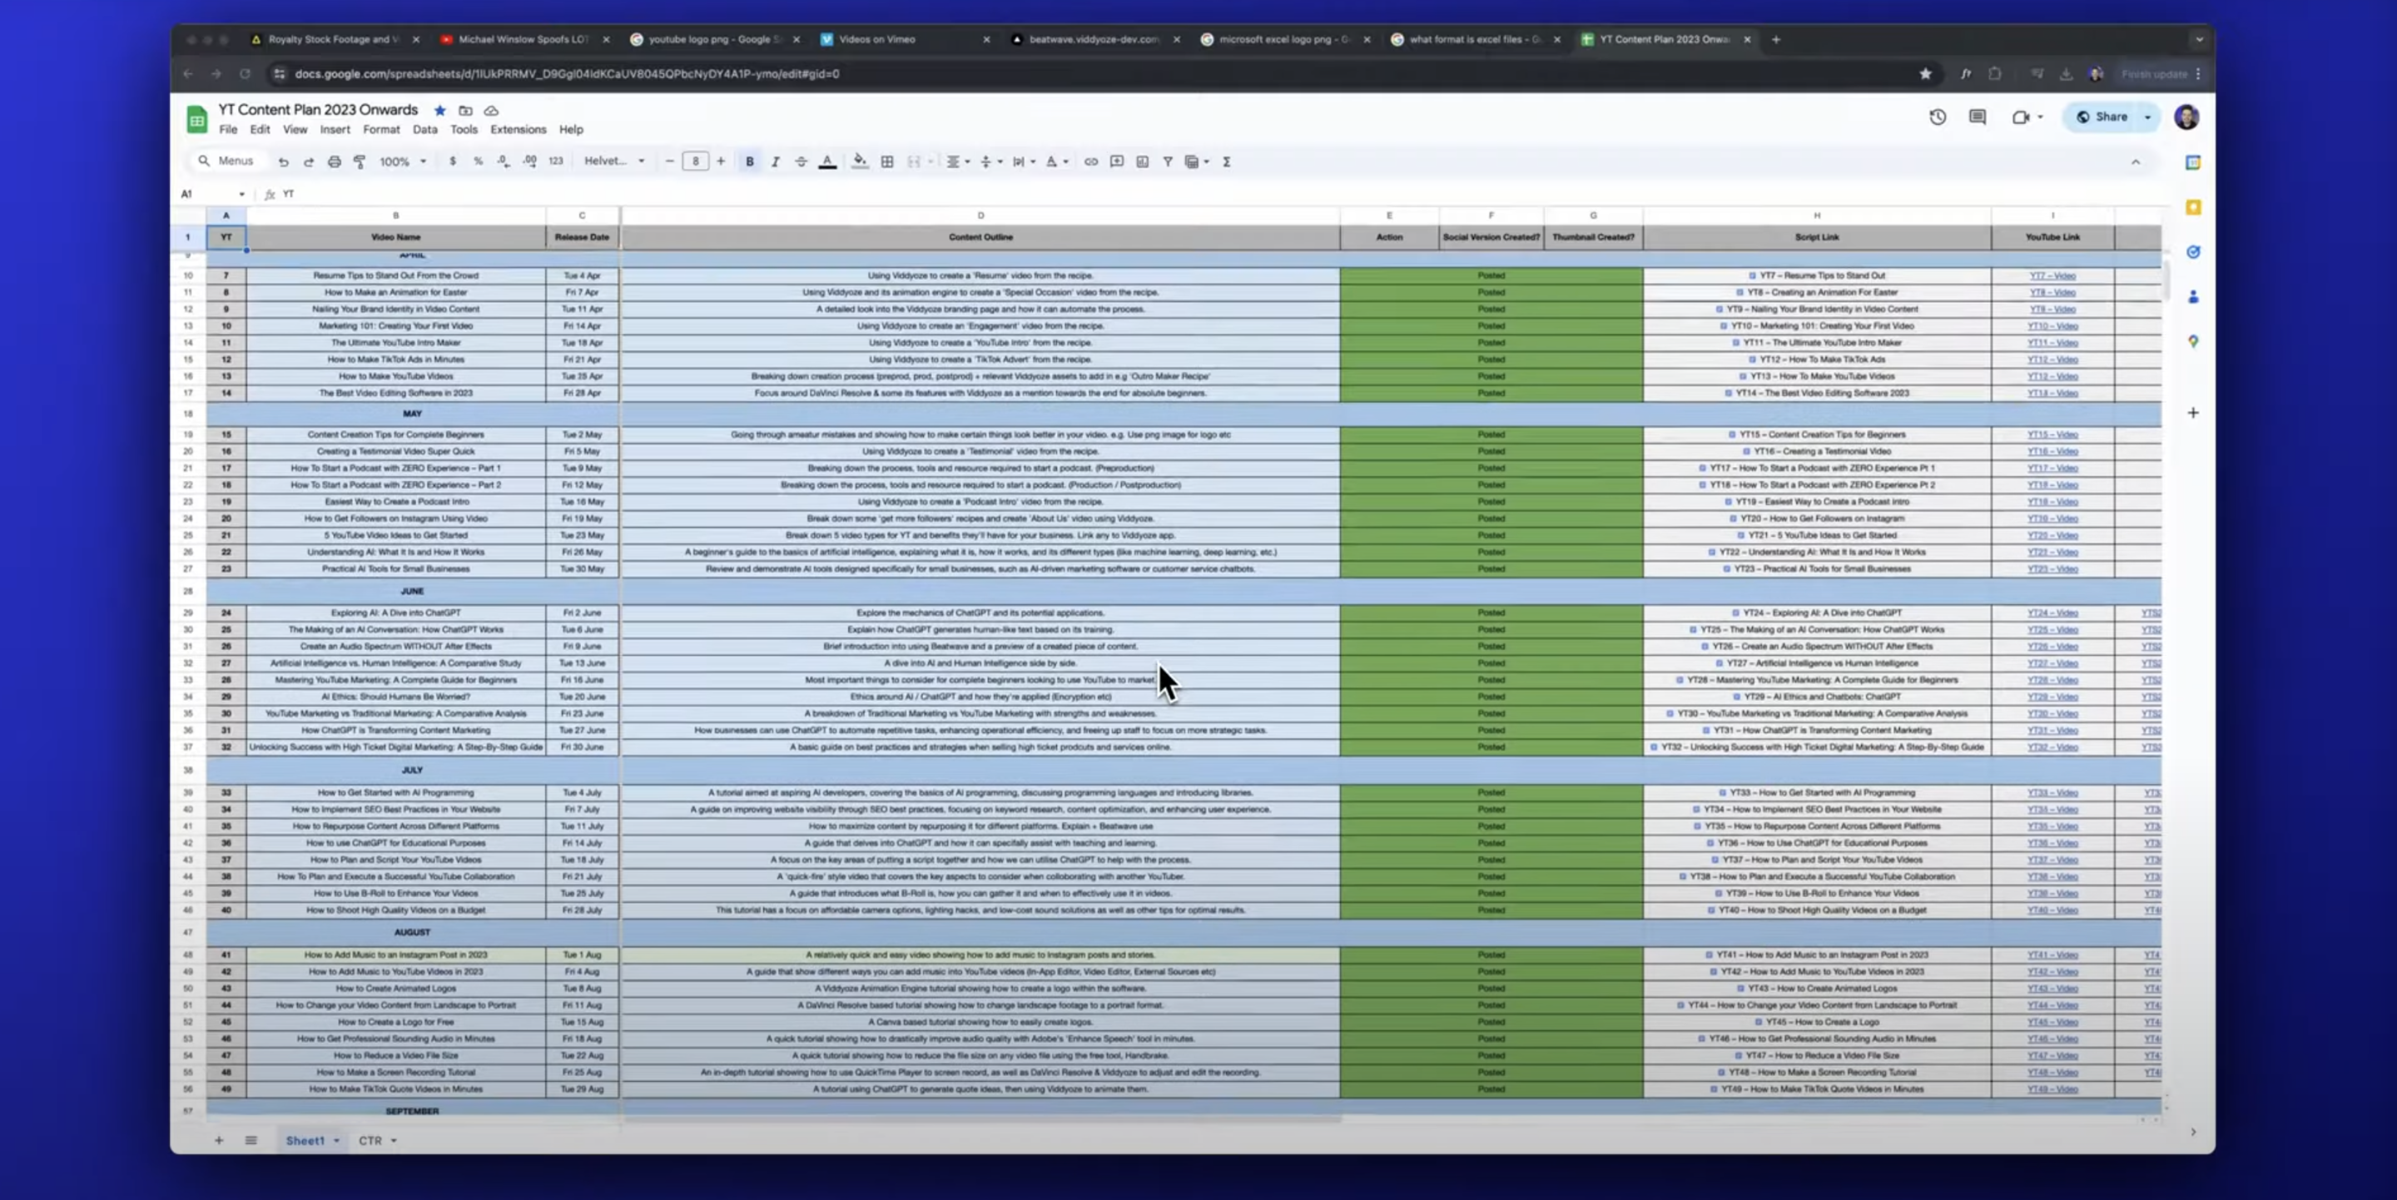Open the YT41 – Video link
The height and width of the screenshot is (1200, 2397).
coord(2052,955)
